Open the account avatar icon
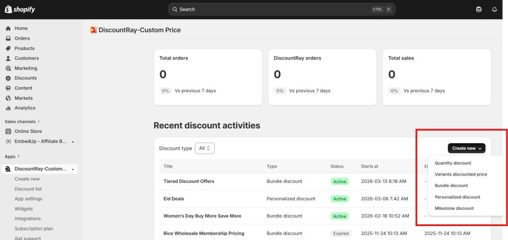The image size is (508, 240). coord(479,9)
